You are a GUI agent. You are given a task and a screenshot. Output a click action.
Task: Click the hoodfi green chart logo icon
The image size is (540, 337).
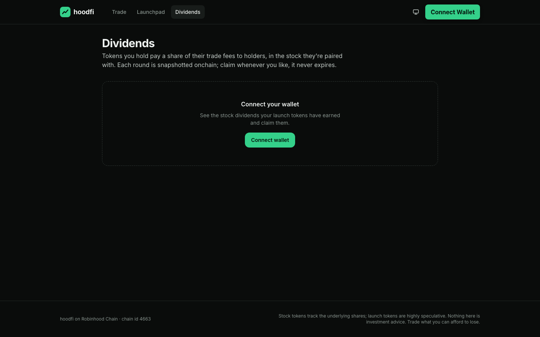65,12
